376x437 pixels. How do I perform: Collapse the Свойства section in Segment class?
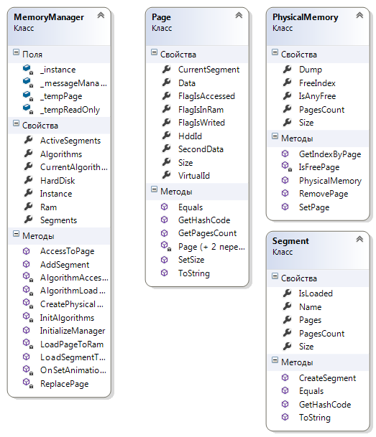pyautogui.click(x=275, y=276)
